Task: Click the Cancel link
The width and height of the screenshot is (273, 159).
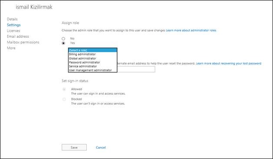Action: click(x=101, y=147)
